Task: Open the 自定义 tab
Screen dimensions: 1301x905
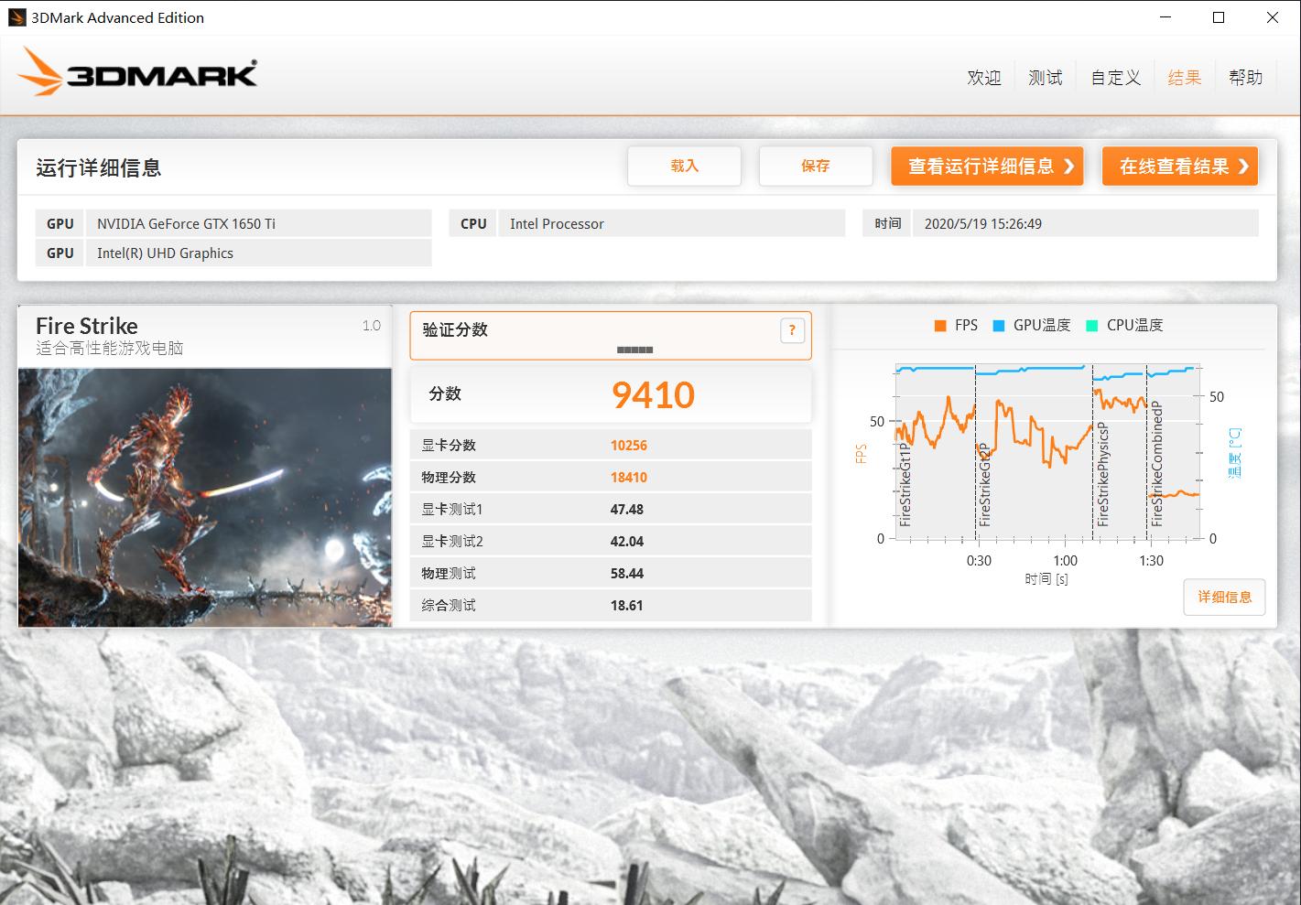Action: click(1115, 78)
